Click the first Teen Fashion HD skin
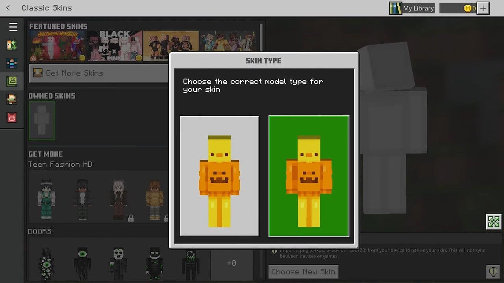This screenshot has height=283, width=504. click(x=46, y=199)
